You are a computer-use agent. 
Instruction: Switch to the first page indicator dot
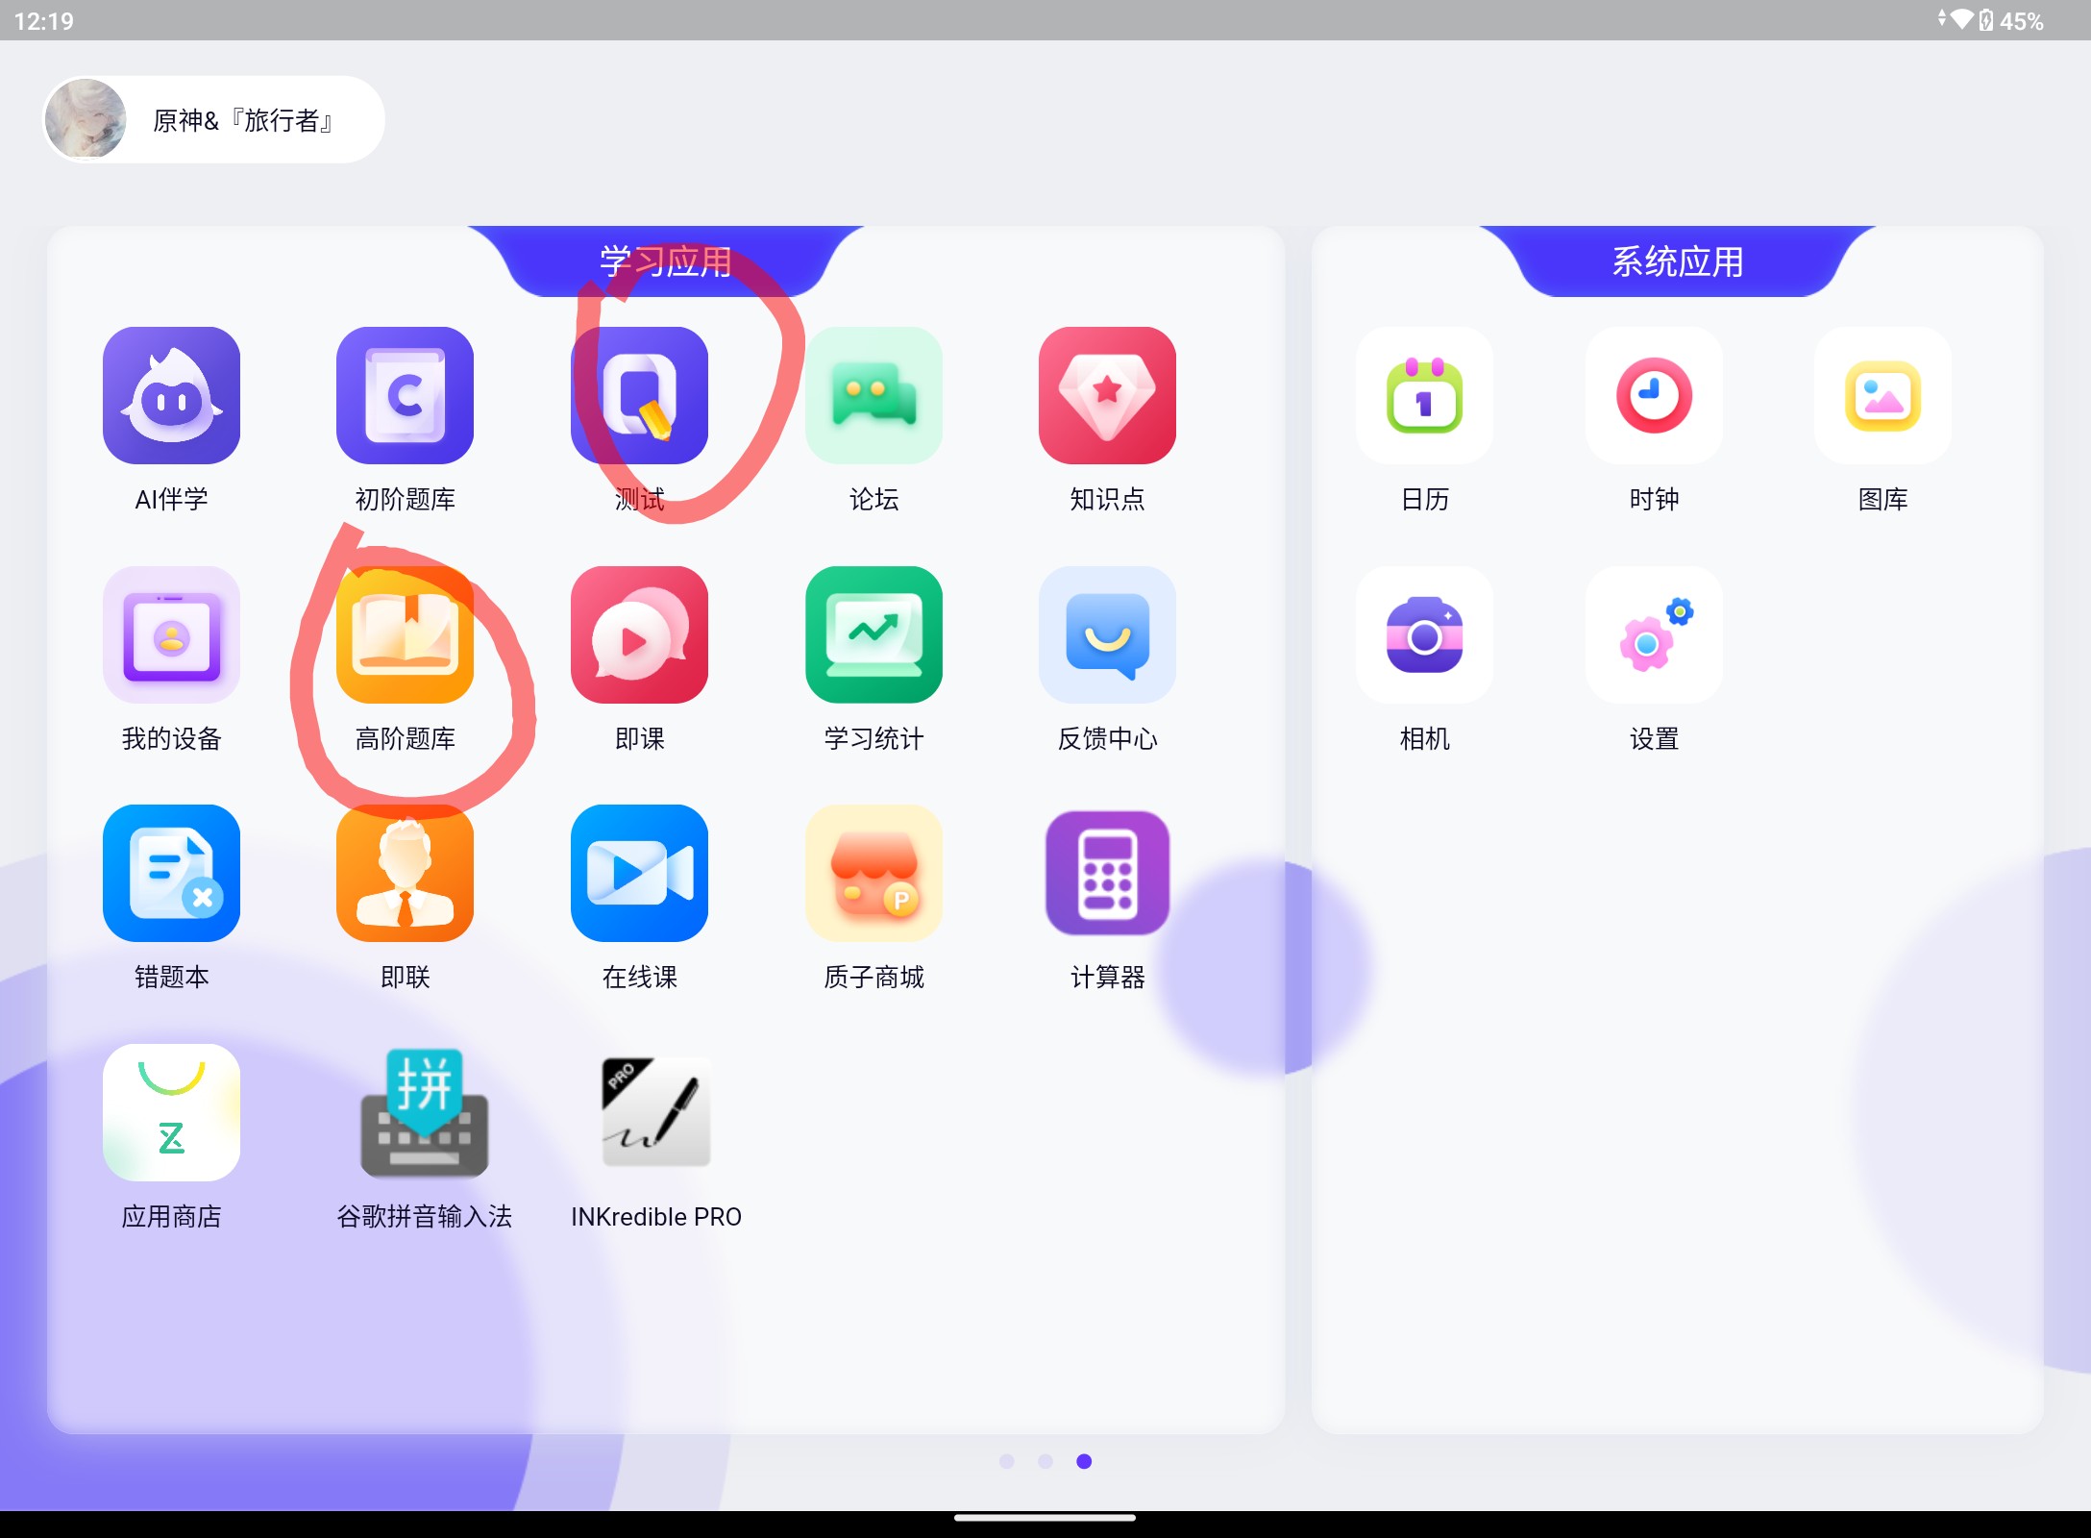pos(1006,1461)
